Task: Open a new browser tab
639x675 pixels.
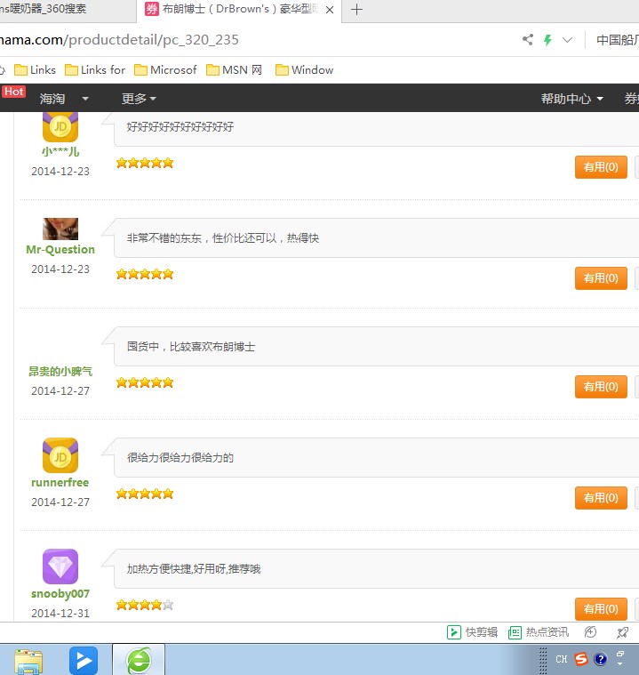Action: (357, 10)
